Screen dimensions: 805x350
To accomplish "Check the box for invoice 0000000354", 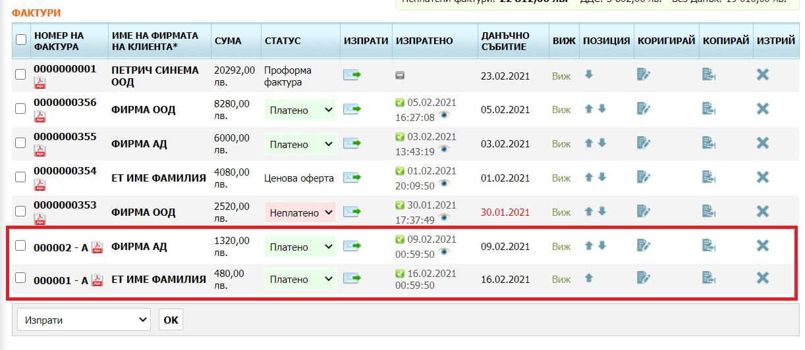I will pyautogui.click(x=20, y=177).
